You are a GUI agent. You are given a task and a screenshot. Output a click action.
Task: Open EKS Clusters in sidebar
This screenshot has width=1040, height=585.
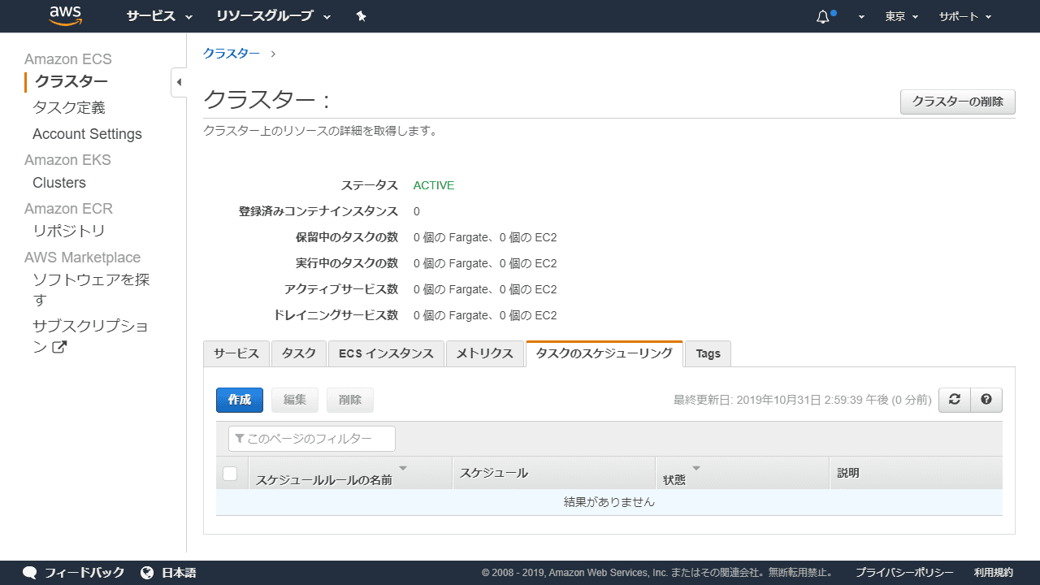[x=59, y=183]
